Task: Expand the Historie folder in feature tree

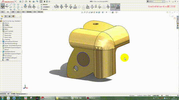Action: coord(1,23)
